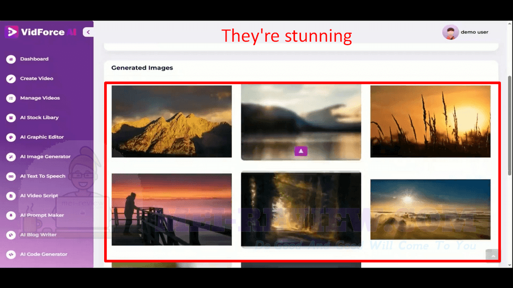Click the AI Text To Speech icon
This screenshot has width=513, height=288.
pos(11,176)
